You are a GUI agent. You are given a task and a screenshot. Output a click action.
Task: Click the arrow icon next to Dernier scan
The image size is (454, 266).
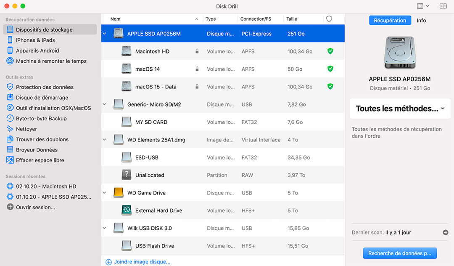pyautogui.click(x=446, y=232)
